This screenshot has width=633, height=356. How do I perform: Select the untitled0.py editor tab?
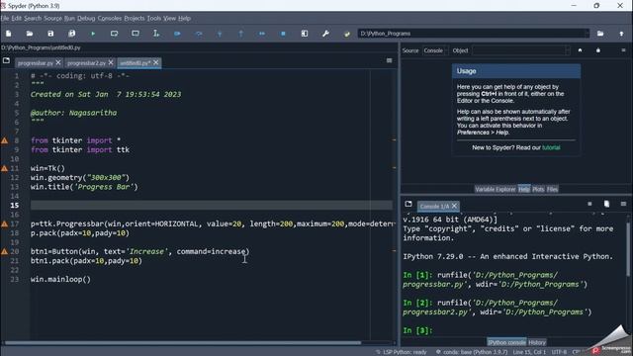coord(136,63)
